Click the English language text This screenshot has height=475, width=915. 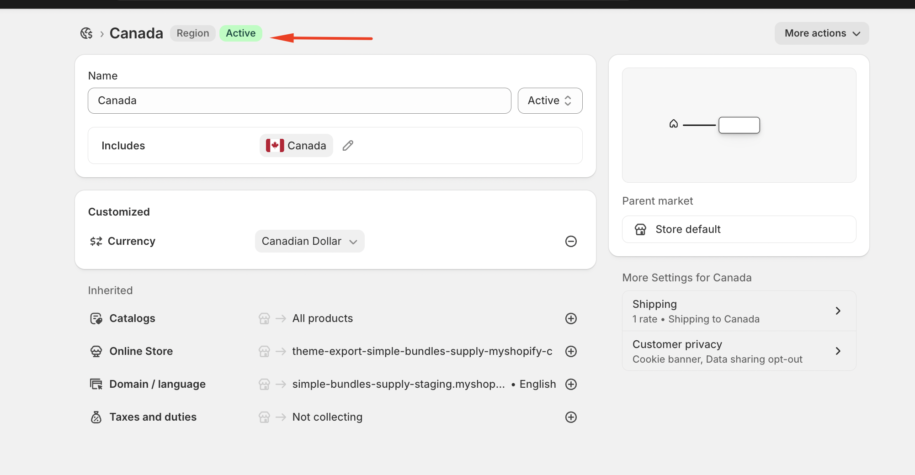[x=538, y=384]
